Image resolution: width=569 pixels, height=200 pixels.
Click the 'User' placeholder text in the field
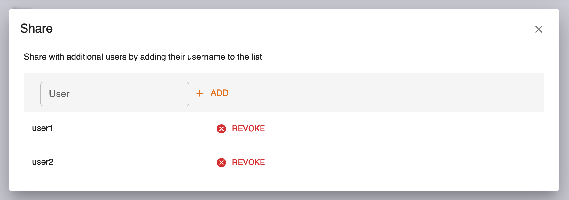pyautogui.click(x=59, y=94)
